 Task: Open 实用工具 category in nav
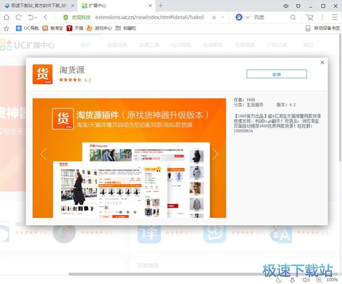tap(149, 45)
